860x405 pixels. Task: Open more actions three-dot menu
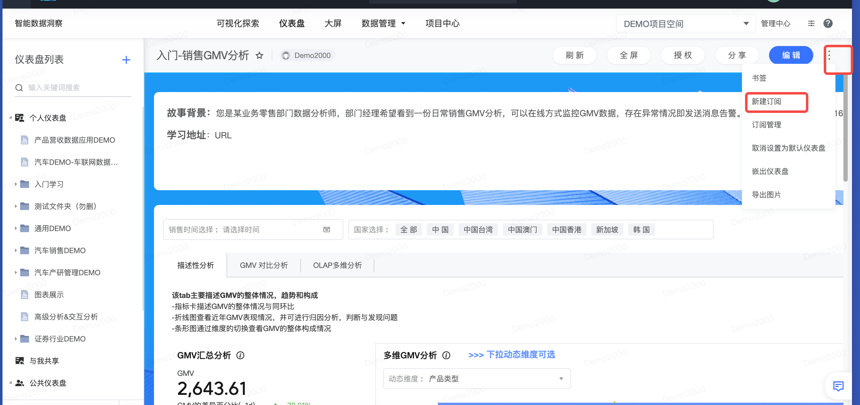pos(829,55)
